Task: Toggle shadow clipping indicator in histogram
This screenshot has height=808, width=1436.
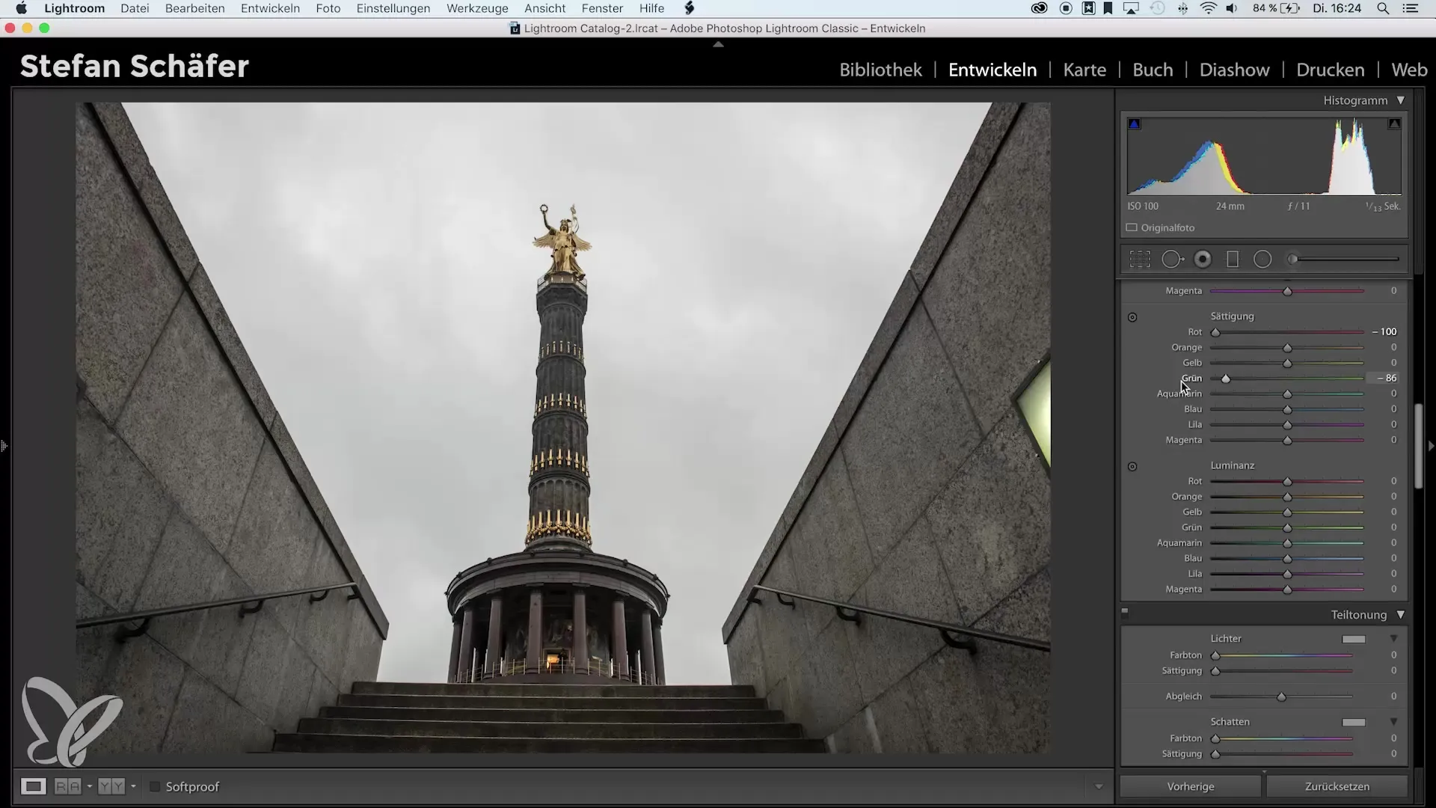Action: pyautogui.click(x=1135, y=124)
